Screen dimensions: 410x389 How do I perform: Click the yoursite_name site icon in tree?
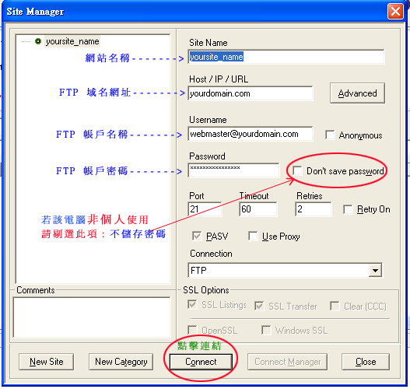(x=38, y=41)
